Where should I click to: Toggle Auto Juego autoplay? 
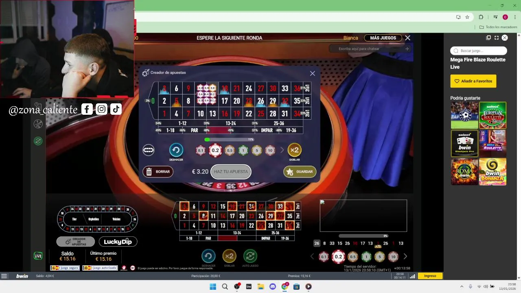(x=250, y=256)
